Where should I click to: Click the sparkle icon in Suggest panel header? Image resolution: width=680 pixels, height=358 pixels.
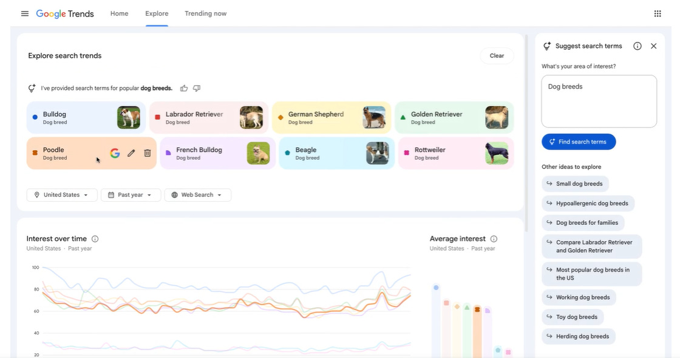tap(547, 46)
